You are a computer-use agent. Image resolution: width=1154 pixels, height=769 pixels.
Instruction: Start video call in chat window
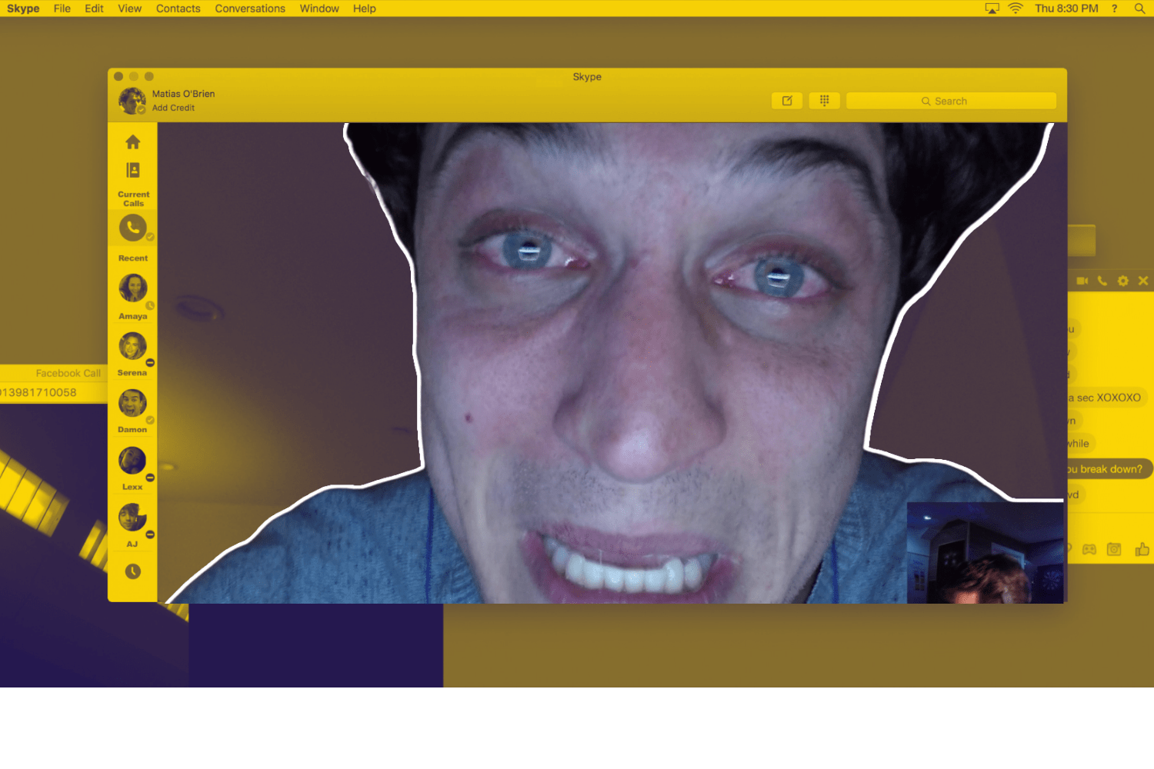click(1082, 281)
